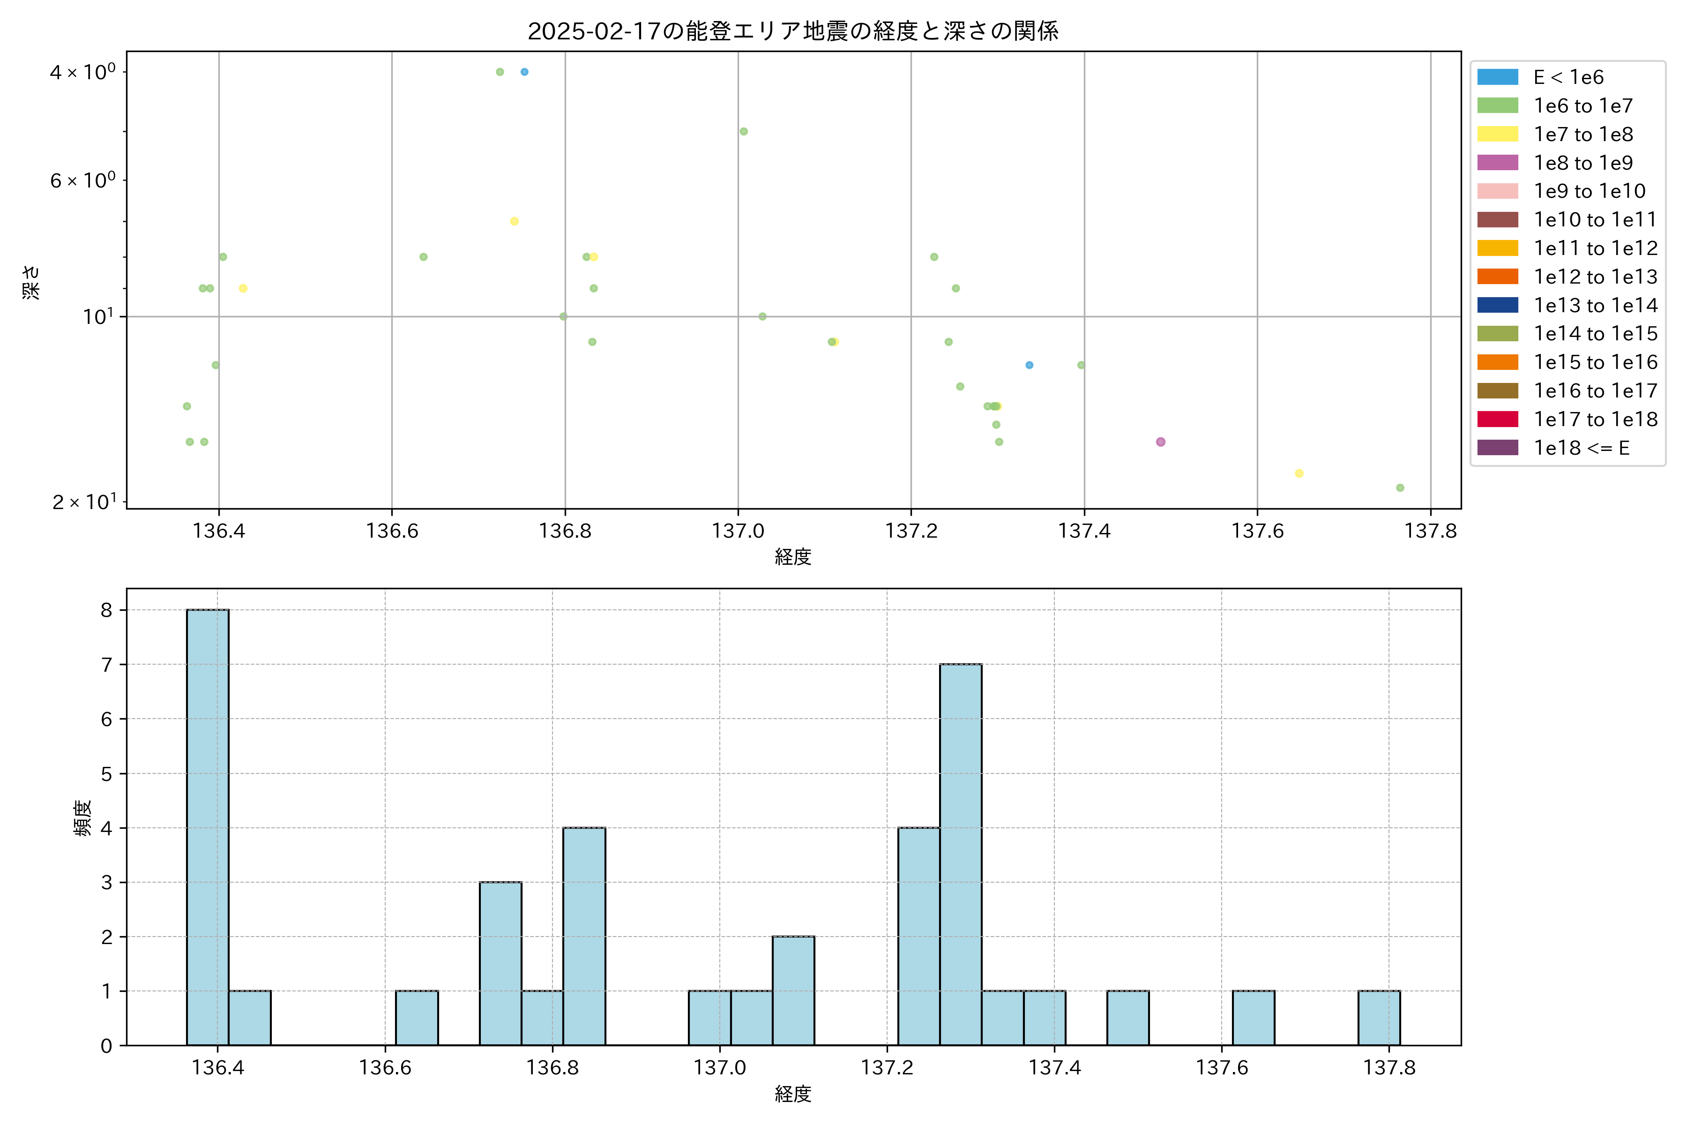The height and width of the screenshot is (1125, 1687).
Task: Click the '1e18 <= E' legend label
Action: (1582, 449)
